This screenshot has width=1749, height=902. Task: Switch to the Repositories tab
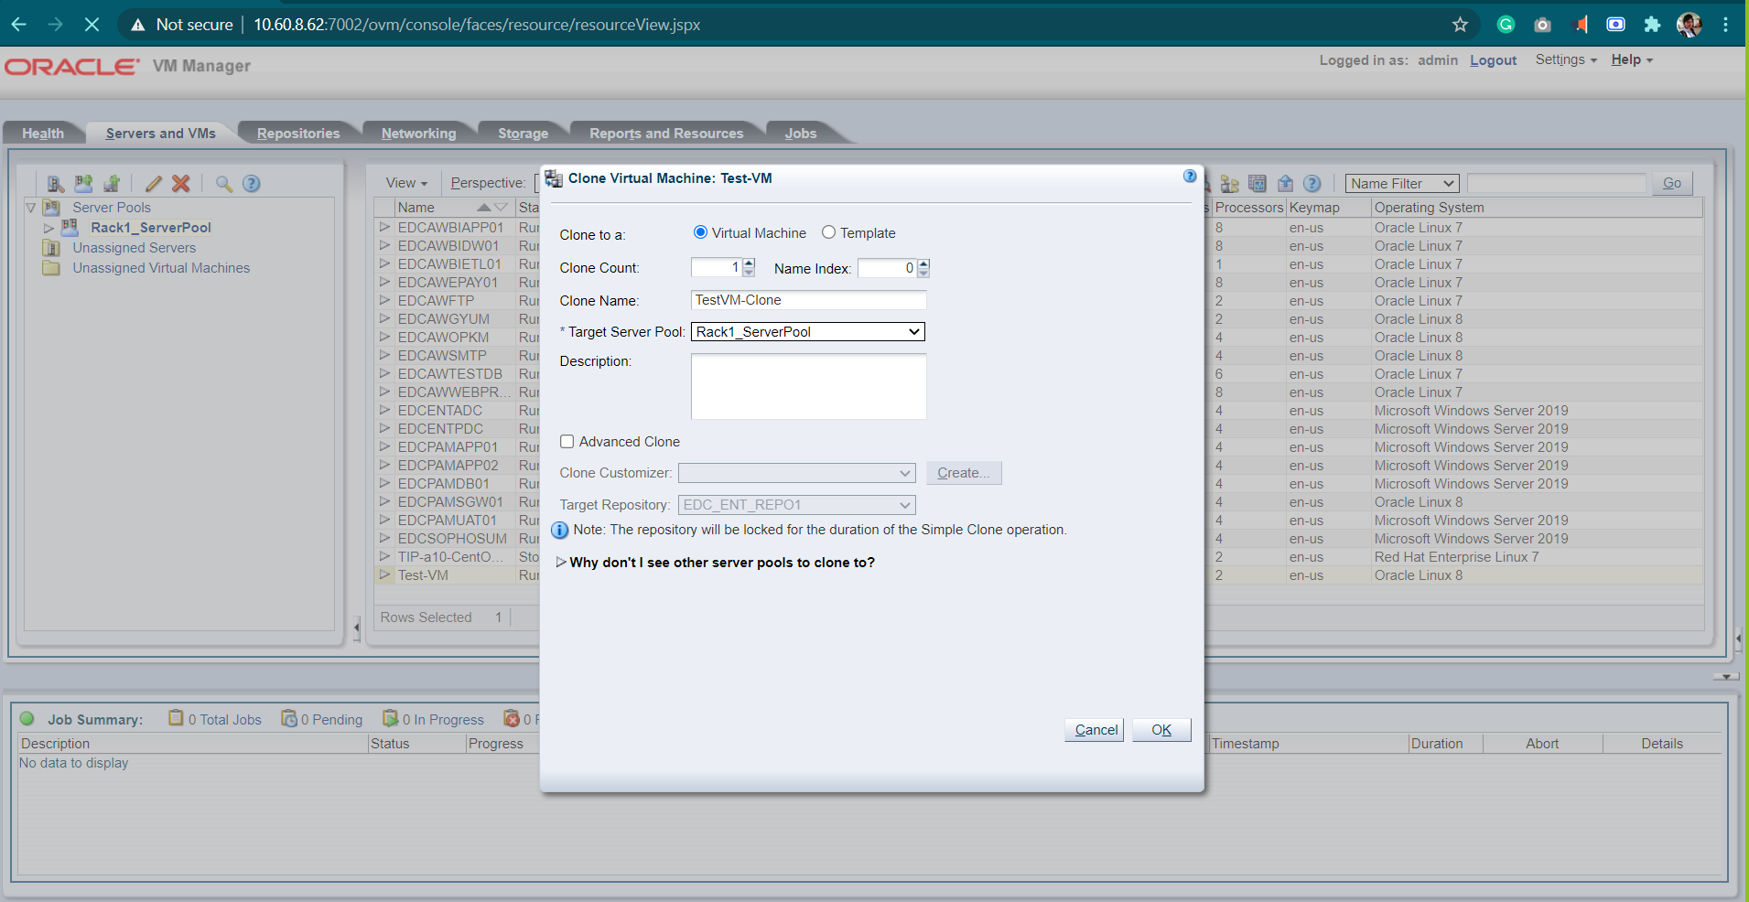298,134
